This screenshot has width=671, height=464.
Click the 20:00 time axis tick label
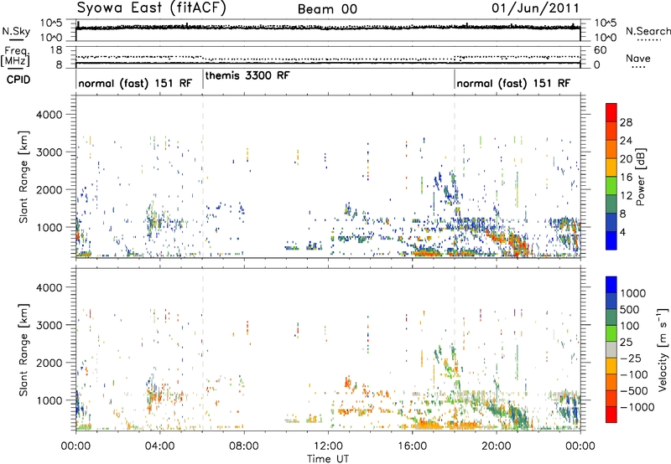coord(496,446)
